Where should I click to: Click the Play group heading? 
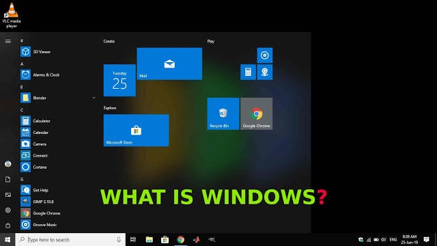click(x=211, y=41)
